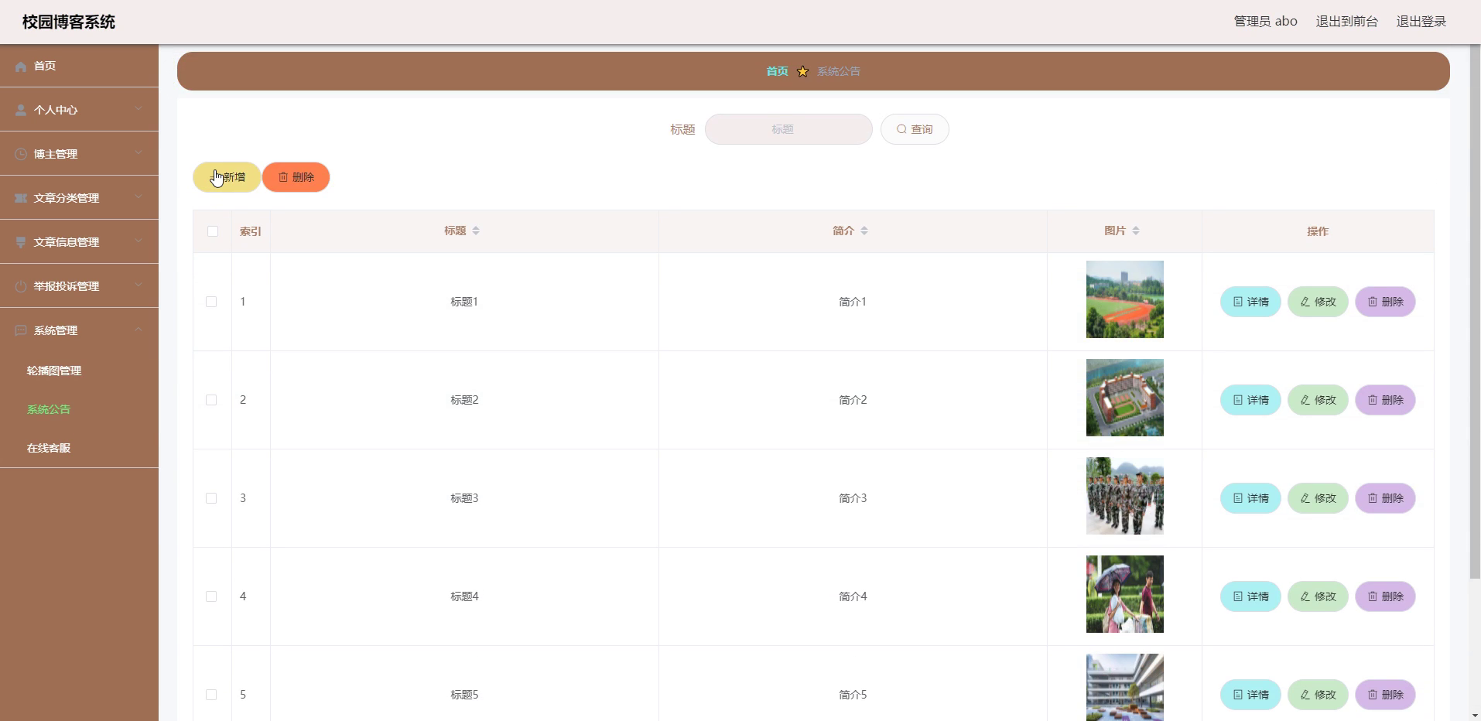This screenshot has width=1481, height=721.
Task: Click 删除 button in row 标题5
Action: 1385,695
